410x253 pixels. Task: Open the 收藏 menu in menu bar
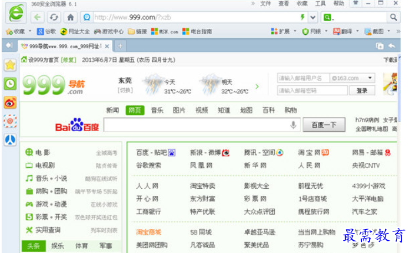[302, 3]
